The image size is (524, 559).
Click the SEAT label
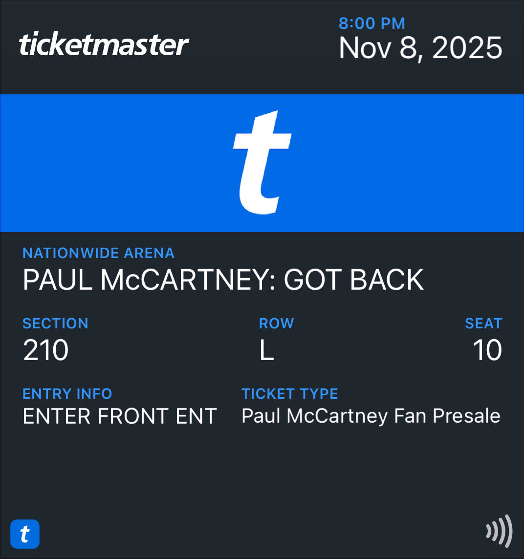point(483,323)
